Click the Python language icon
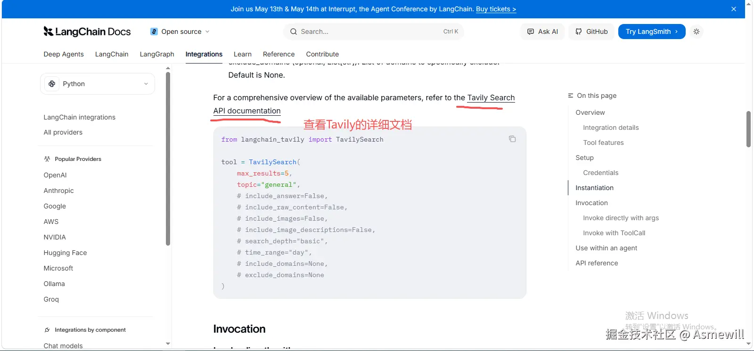The image size is (754, 351). pyautogui.click(x=52, y=84)
